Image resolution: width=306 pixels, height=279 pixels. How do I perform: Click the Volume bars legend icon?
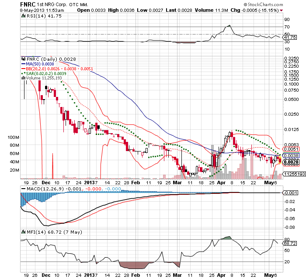click(24, 78)
